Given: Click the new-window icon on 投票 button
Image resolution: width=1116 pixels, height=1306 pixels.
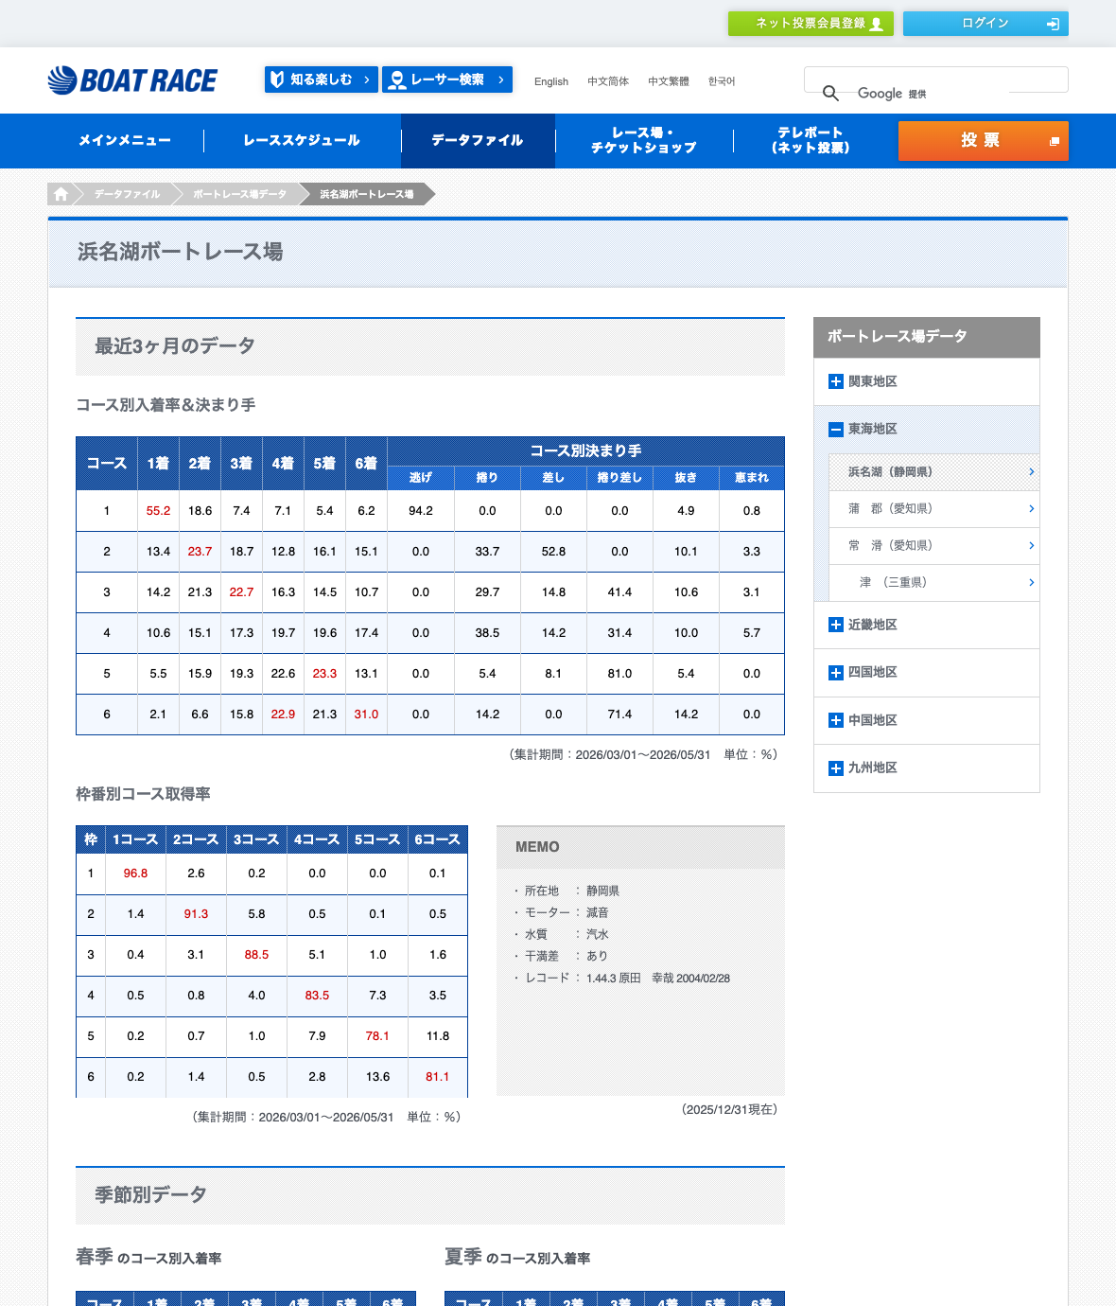Looking at the screenshot, I should pos(1054,141).
